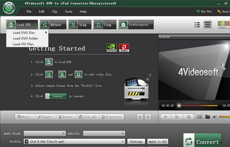Click the effect icon in step 2
Screen dimensions: 230x147
point(49,74)
